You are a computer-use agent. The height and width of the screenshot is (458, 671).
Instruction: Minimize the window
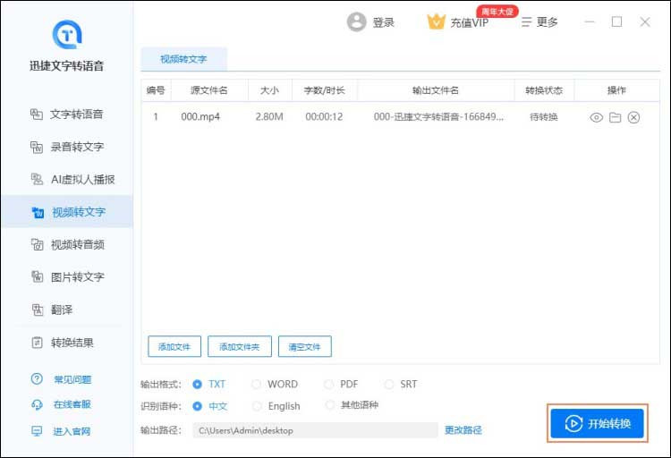[590, 21]
